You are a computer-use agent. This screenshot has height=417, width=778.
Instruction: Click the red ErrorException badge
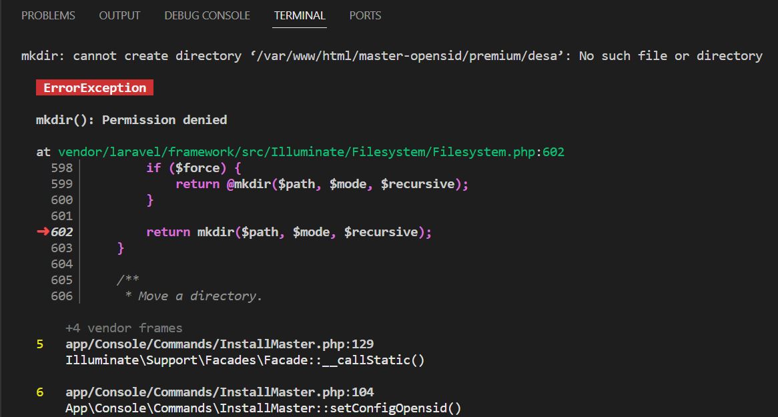pos(94,88)
